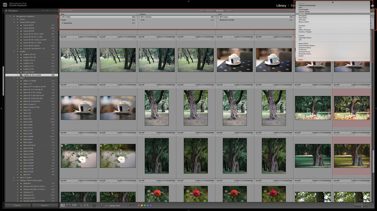Choose Develop Preset menu entry

(304, 52)
